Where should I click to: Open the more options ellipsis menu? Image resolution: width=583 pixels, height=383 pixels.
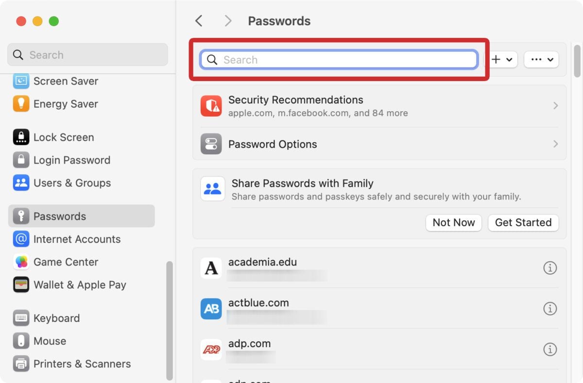(541, 59)
